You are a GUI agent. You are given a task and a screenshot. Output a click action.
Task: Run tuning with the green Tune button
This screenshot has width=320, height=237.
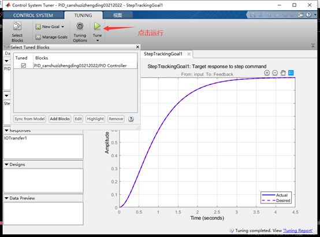[97, 26]
